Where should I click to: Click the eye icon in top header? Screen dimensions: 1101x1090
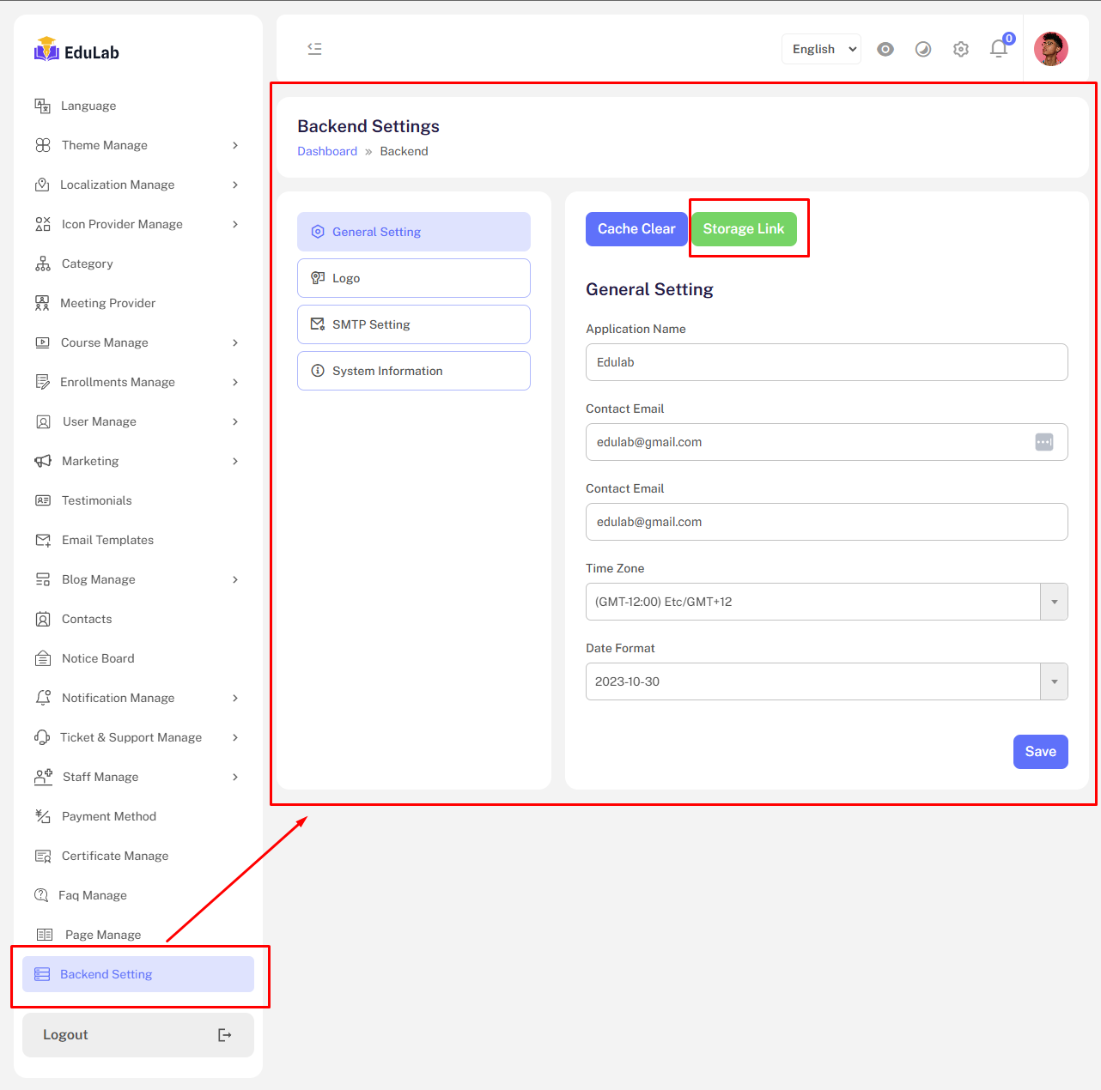pyautogui.click(x=885, y=49)
